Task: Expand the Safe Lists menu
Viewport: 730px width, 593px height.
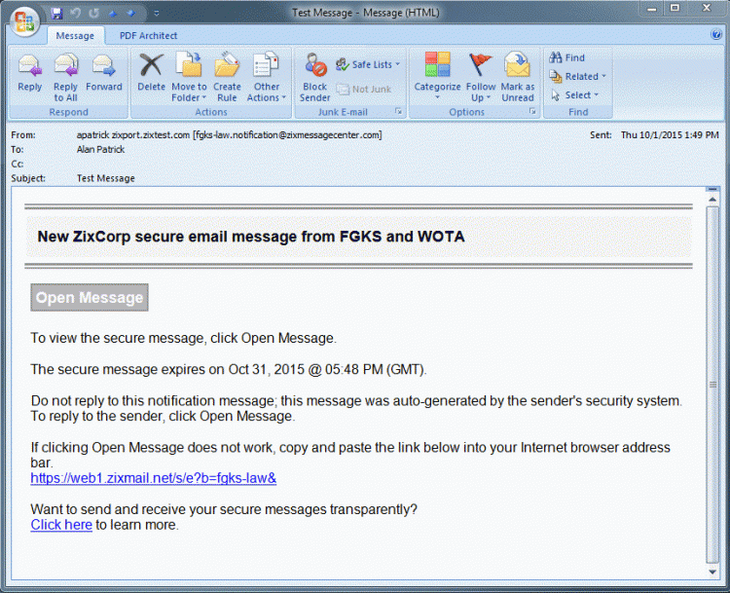Action: [368, 64]
